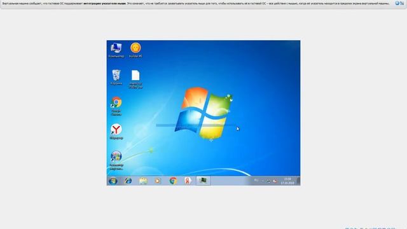This screenshot has height=229, width=407.
Task: Select the Yandex browser desktop shortcut
Action: pos(116,132)
